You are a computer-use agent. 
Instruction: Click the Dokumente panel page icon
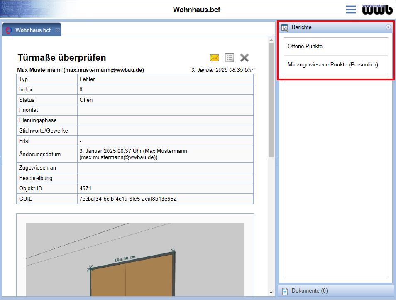(x=285, y=291)
